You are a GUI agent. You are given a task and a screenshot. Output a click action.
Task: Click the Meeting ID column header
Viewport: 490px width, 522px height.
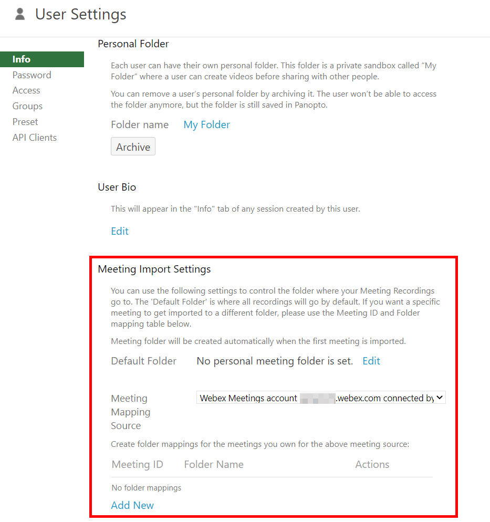point(137,464)
